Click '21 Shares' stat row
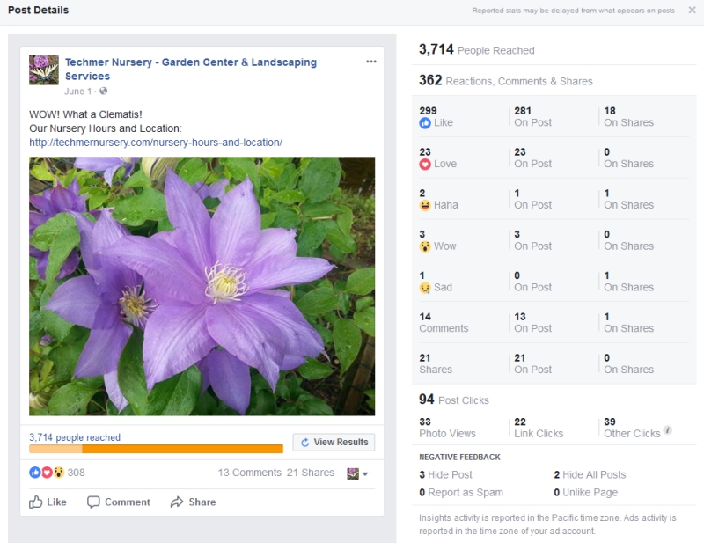Image resolution: width=704 pixels, height=550 pixels. point(436,363)
